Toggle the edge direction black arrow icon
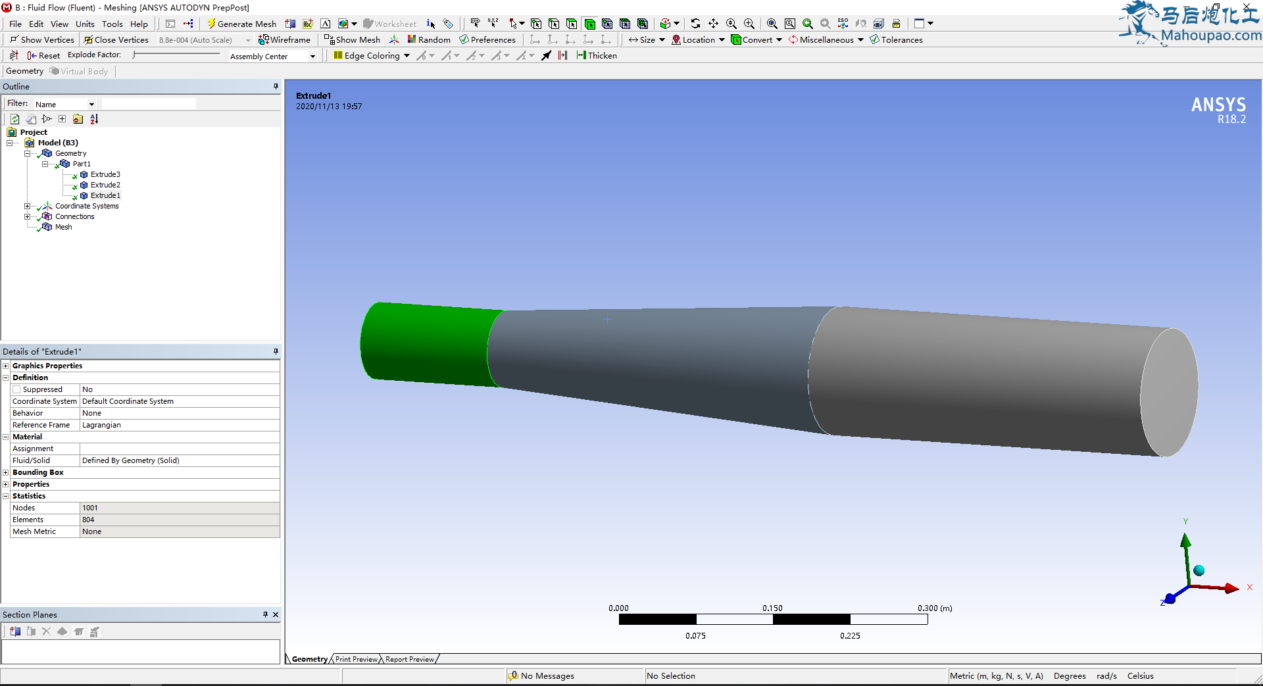 tap(546, 55)
